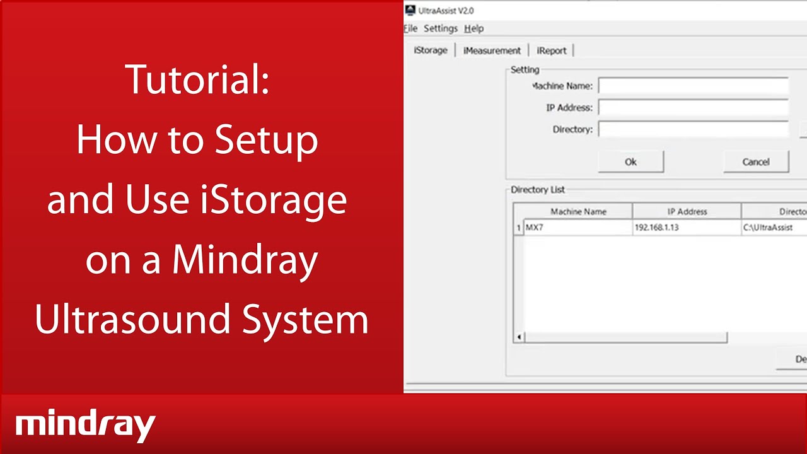The height and width of the screenshot is (454, 807).
Task: Select the Machine Name column header
Action: coord(578,211)
